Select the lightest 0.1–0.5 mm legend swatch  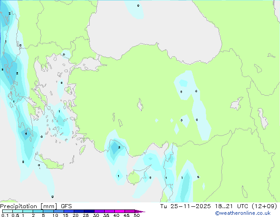[x=8, y=211]
